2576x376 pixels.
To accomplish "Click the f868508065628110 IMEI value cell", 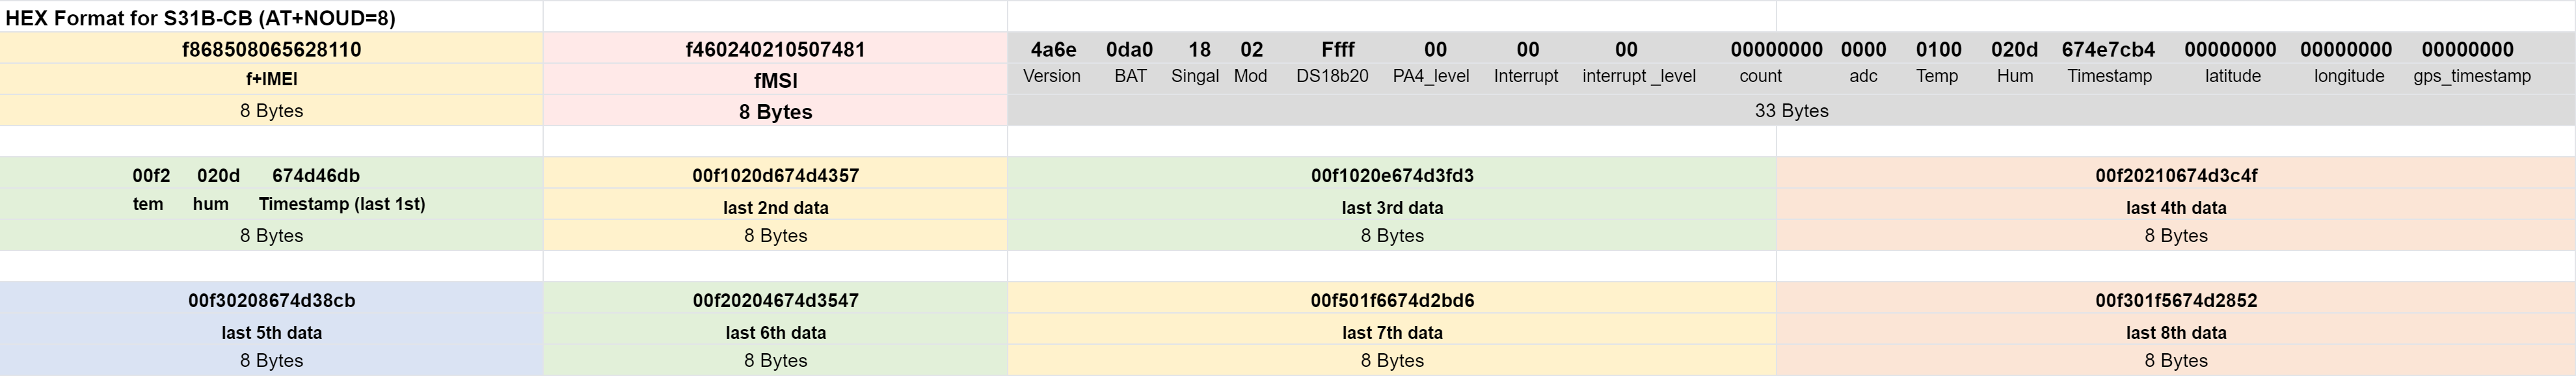I will [271, 49].
